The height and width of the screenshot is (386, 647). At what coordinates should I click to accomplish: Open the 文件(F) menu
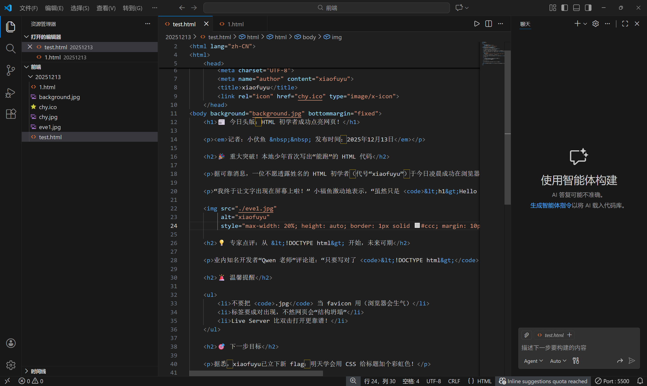point(29,8)
